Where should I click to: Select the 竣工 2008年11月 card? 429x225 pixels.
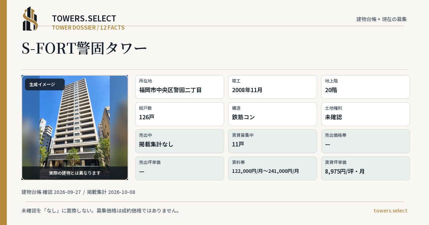pyautogui.click(x=272, y=87)
